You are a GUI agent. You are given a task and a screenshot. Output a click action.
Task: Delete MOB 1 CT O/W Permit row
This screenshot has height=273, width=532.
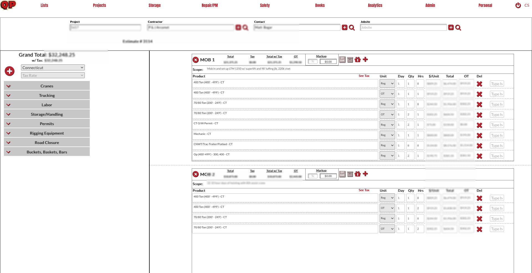pos(479,125)
